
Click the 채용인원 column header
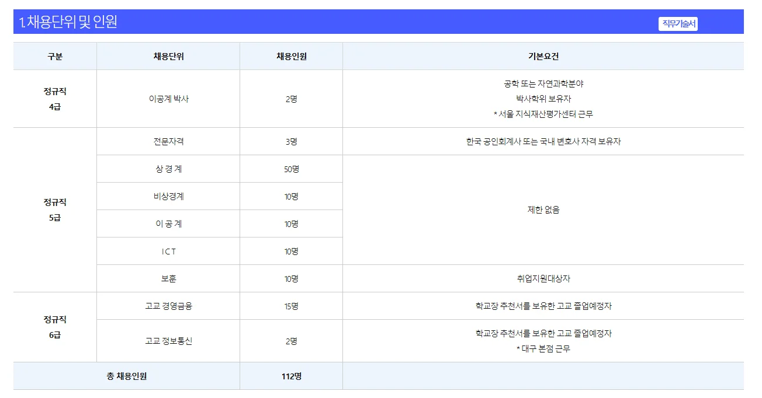coord(290,55)
